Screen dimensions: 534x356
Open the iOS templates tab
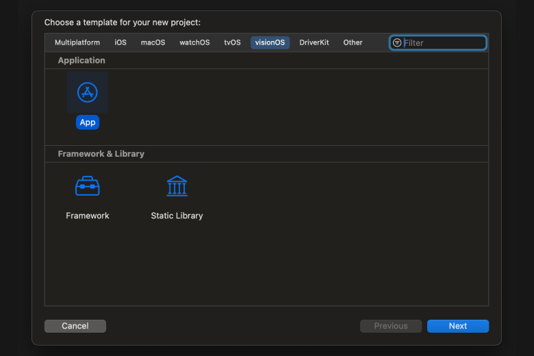[x=120, y=42]
